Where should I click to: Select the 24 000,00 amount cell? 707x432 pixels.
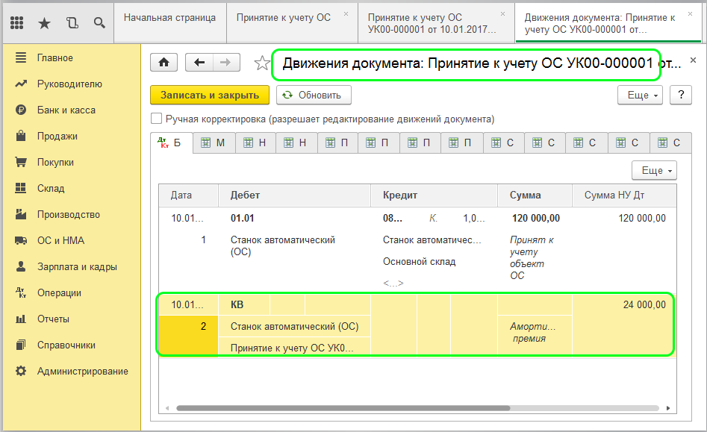coord(644,304)
